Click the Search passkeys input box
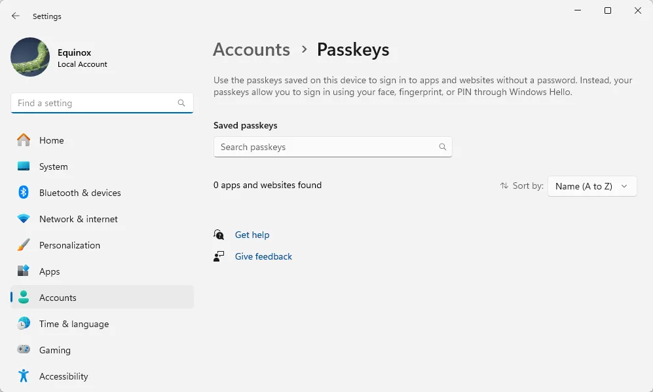 pos(327,147)
